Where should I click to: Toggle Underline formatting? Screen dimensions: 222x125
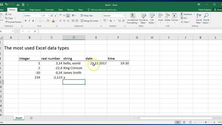tap(33, 21)
